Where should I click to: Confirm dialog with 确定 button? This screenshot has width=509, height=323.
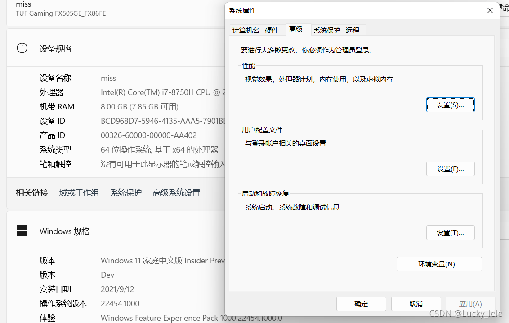pyautogui.click(x=361, y=304)
